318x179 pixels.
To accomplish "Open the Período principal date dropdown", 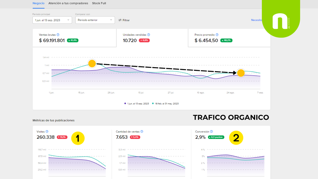I will [52, 20].
